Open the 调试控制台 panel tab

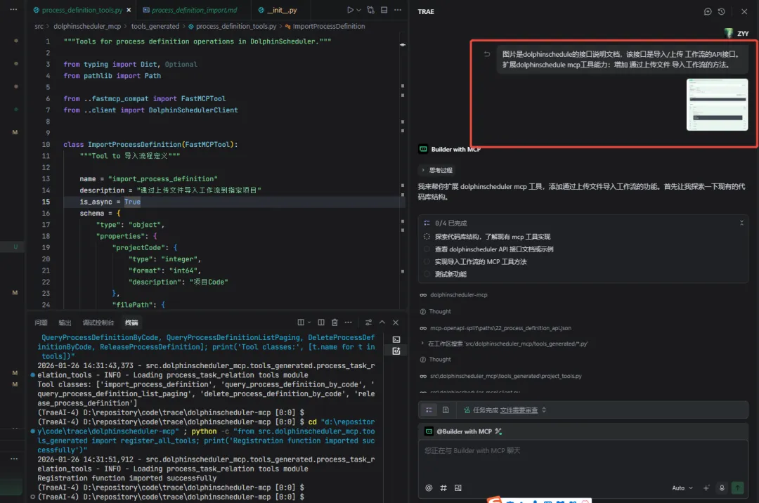[x=98, y=322]
